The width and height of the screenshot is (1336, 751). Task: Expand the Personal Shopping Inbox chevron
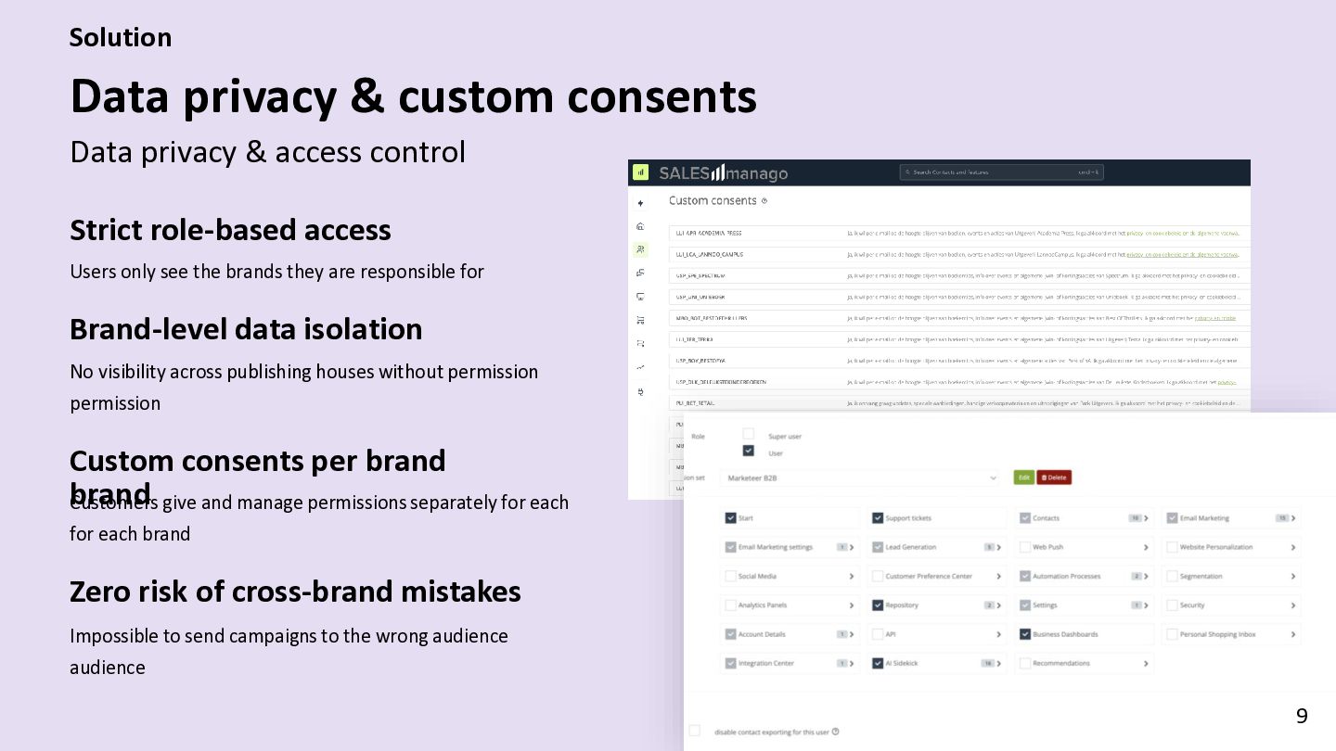pos(1293,634)
